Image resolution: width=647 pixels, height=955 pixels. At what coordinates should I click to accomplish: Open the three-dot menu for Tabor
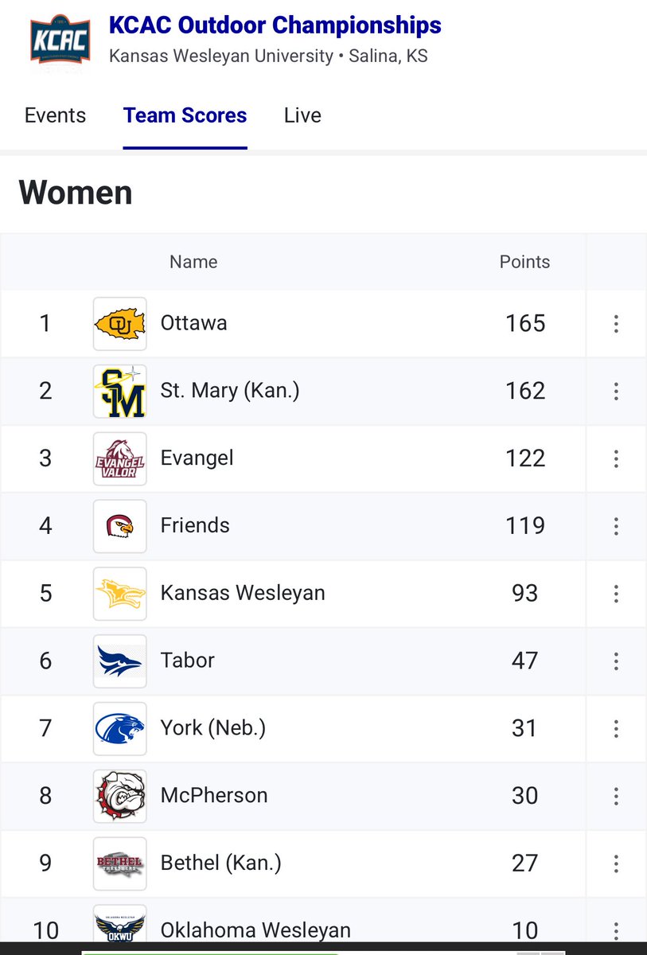[616, 661]
